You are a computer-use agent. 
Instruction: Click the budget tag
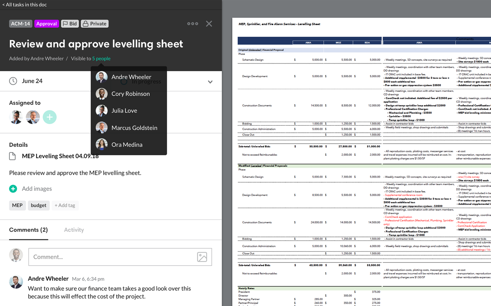(38, 205)
